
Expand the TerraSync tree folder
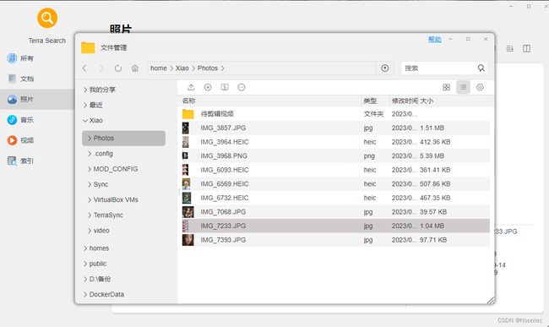tap(90, 215)
